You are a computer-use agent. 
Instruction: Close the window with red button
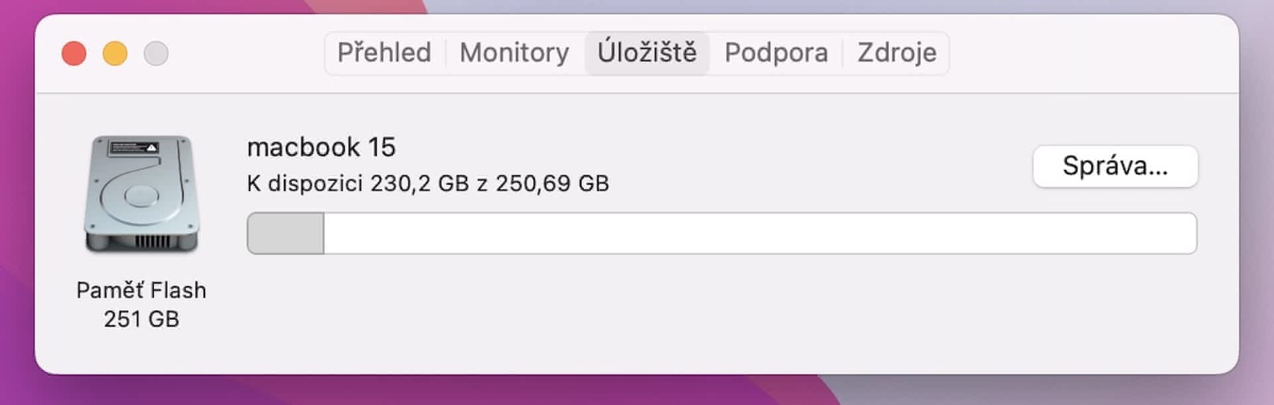pyautogui.click(x=74, y=53)
